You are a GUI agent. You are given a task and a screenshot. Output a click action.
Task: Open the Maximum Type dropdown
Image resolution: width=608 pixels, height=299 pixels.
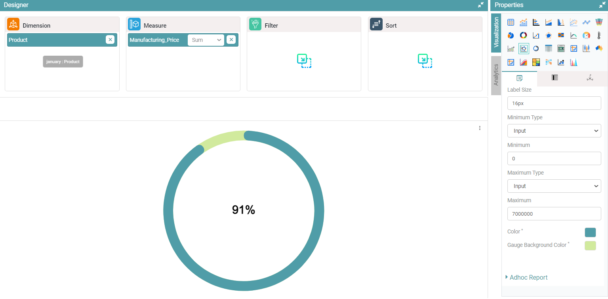click(554, 186)
